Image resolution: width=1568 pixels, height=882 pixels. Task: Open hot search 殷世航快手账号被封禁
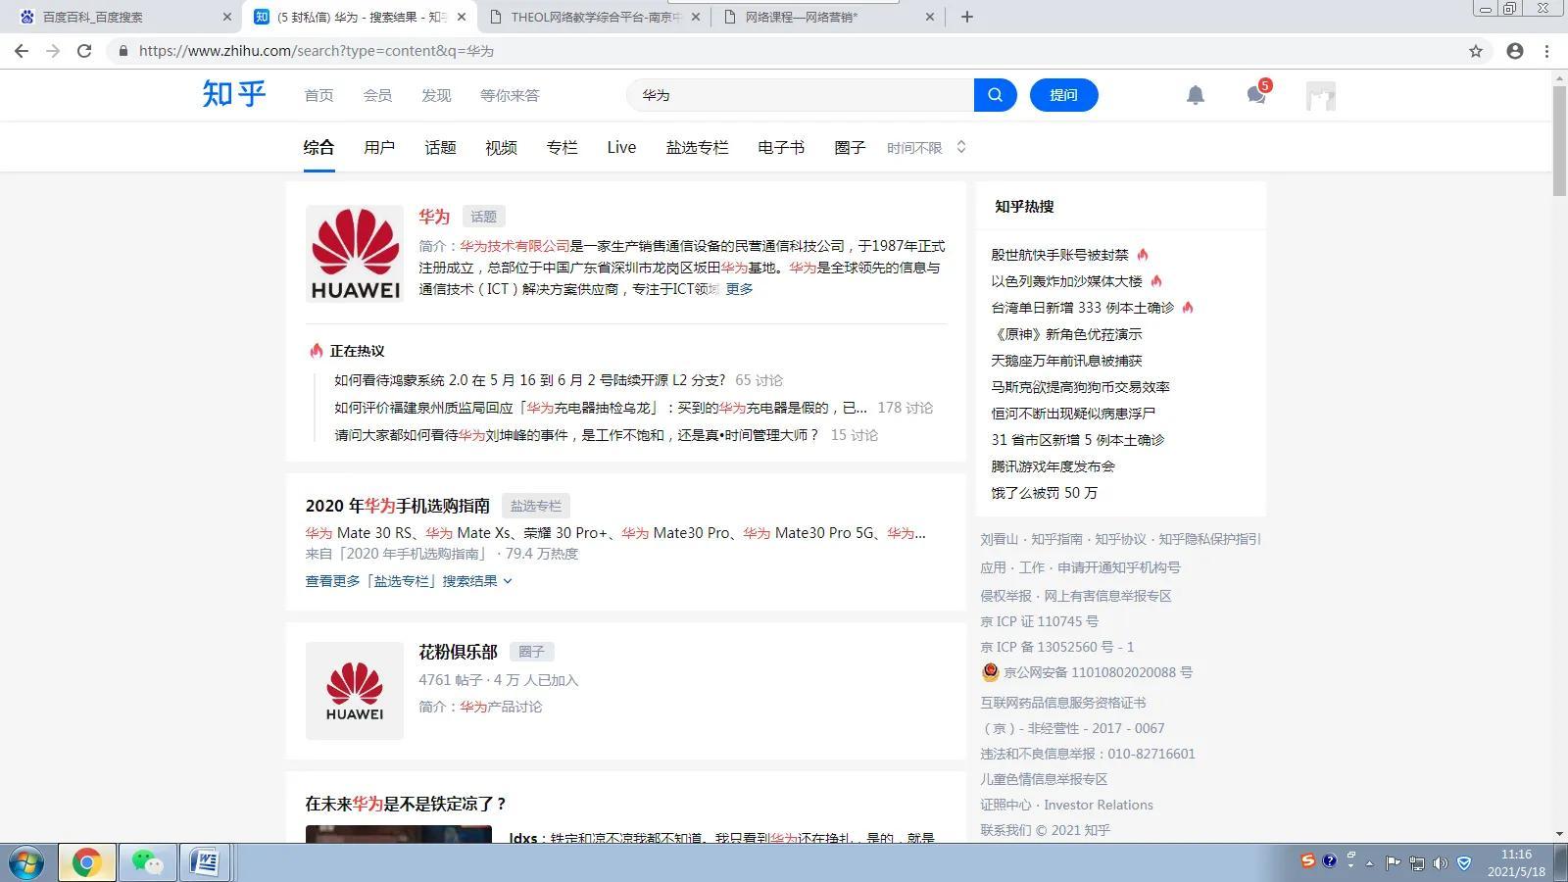pyautogui.click(x=1059, y=255)
